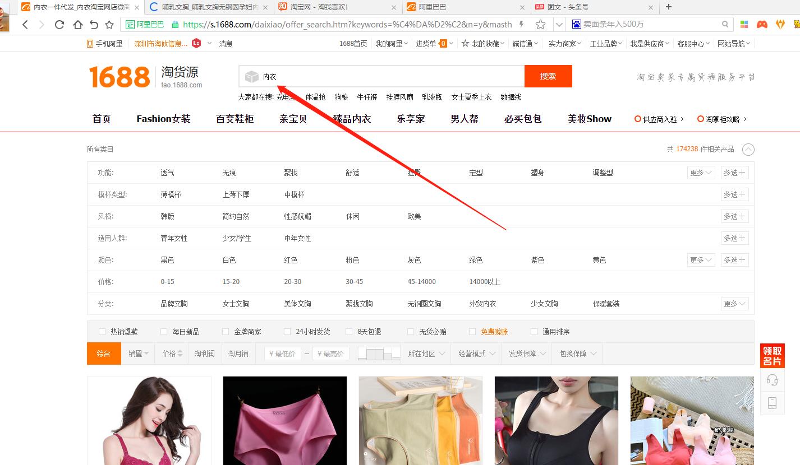Enable the 免费赊账 filter
Viewport: 800px width, 465px height.
pyautogui.click(x=473, y=331)
